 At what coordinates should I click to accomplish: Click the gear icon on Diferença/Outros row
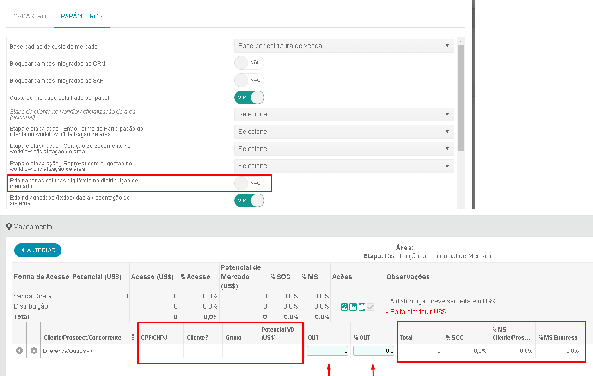coord(34,351)
